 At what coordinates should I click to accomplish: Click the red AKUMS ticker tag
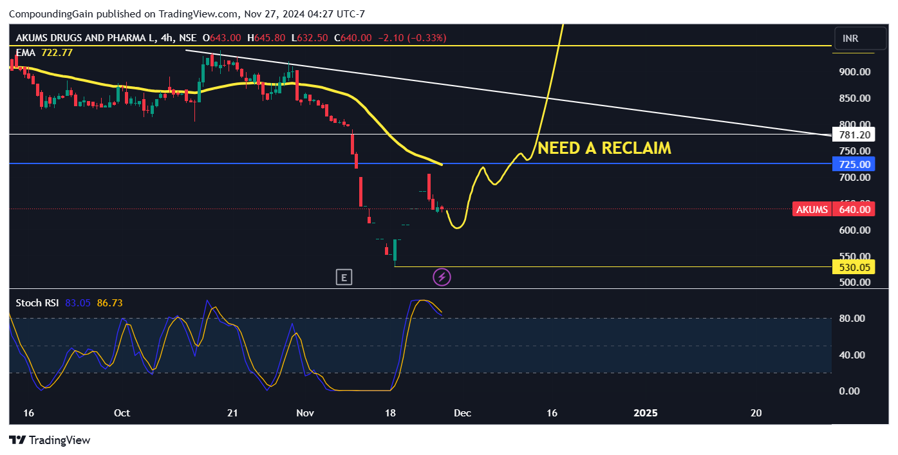coord(812,209)
